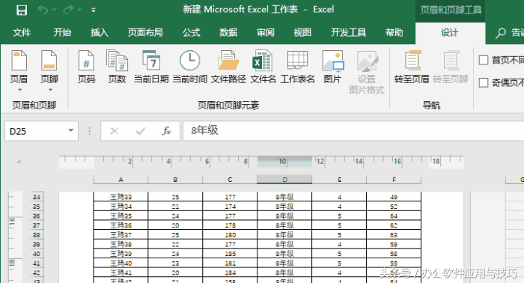
Task: Click cell with value 161
Action: [x=230, y=263]
